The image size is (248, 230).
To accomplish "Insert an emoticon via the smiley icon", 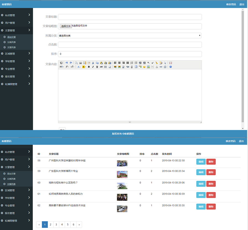I will point(144,67).
